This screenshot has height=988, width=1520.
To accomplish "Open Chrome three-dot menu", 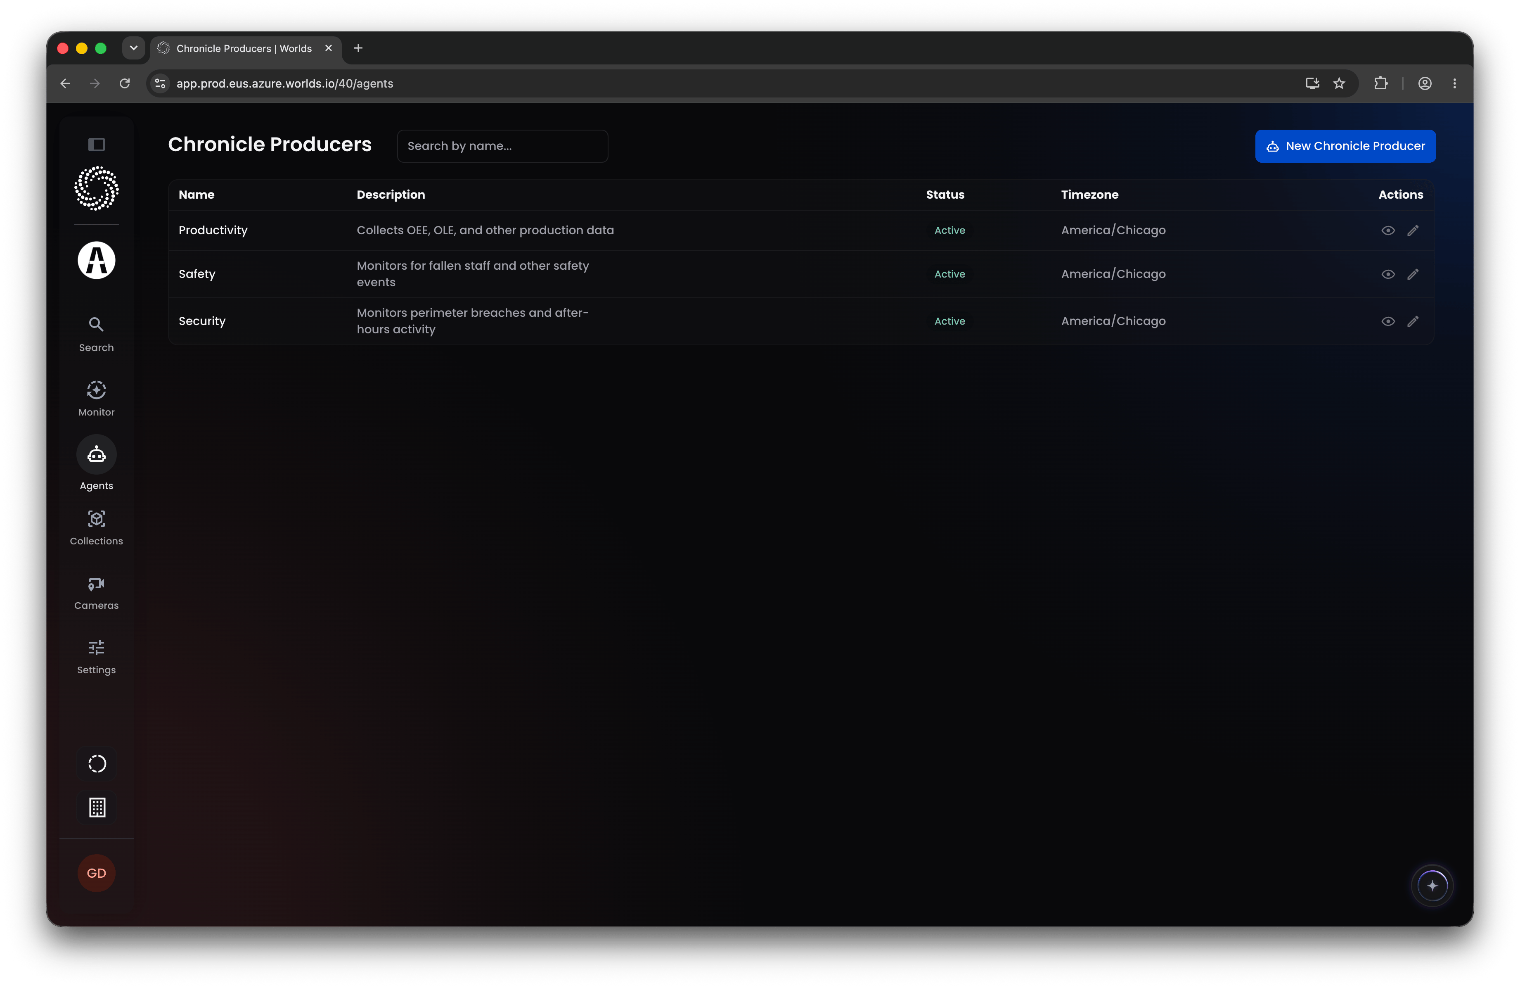I will (1455, 84).
